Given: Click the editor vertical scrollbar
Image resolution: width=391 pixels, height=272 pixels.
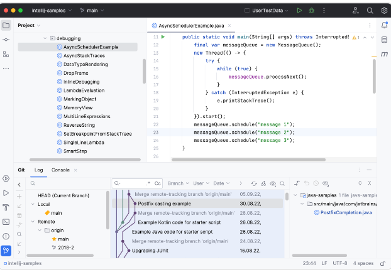Looking at the screenshot, I should (374, 76).
